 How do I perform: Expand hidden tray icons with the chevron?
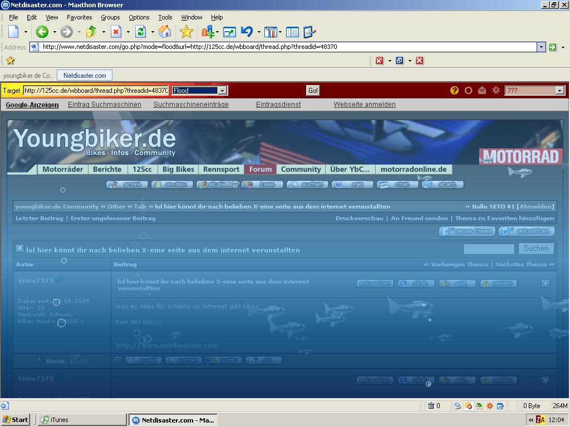(531, 420)
